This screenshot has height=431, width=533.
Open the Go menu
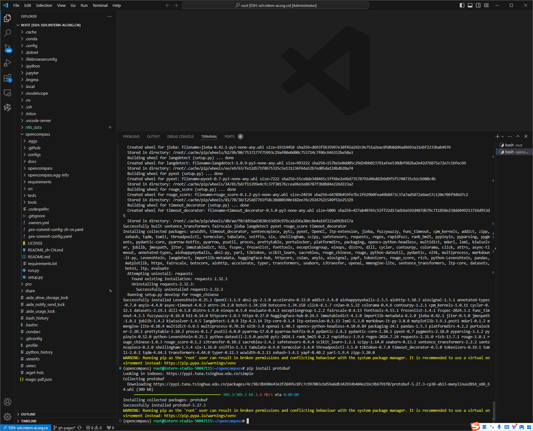coord(73,5)
